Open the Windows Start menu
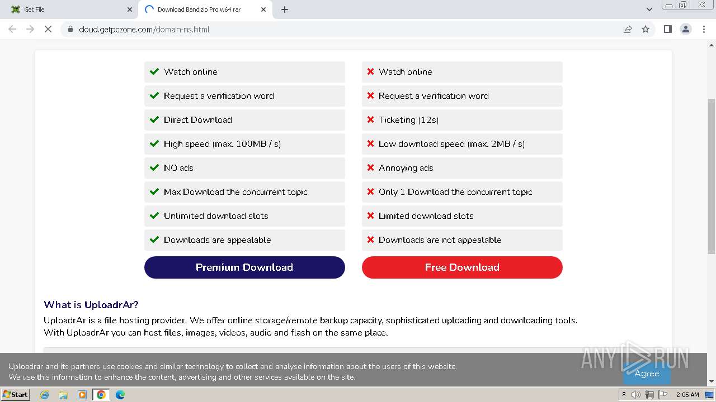The image size is (716, 402). [x=15, y=395]
